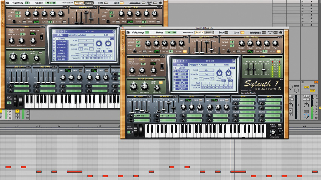This screenshot has height=180, width=321.
Task: Check the DELAY effect in front window
Action: tap(174, 83)
